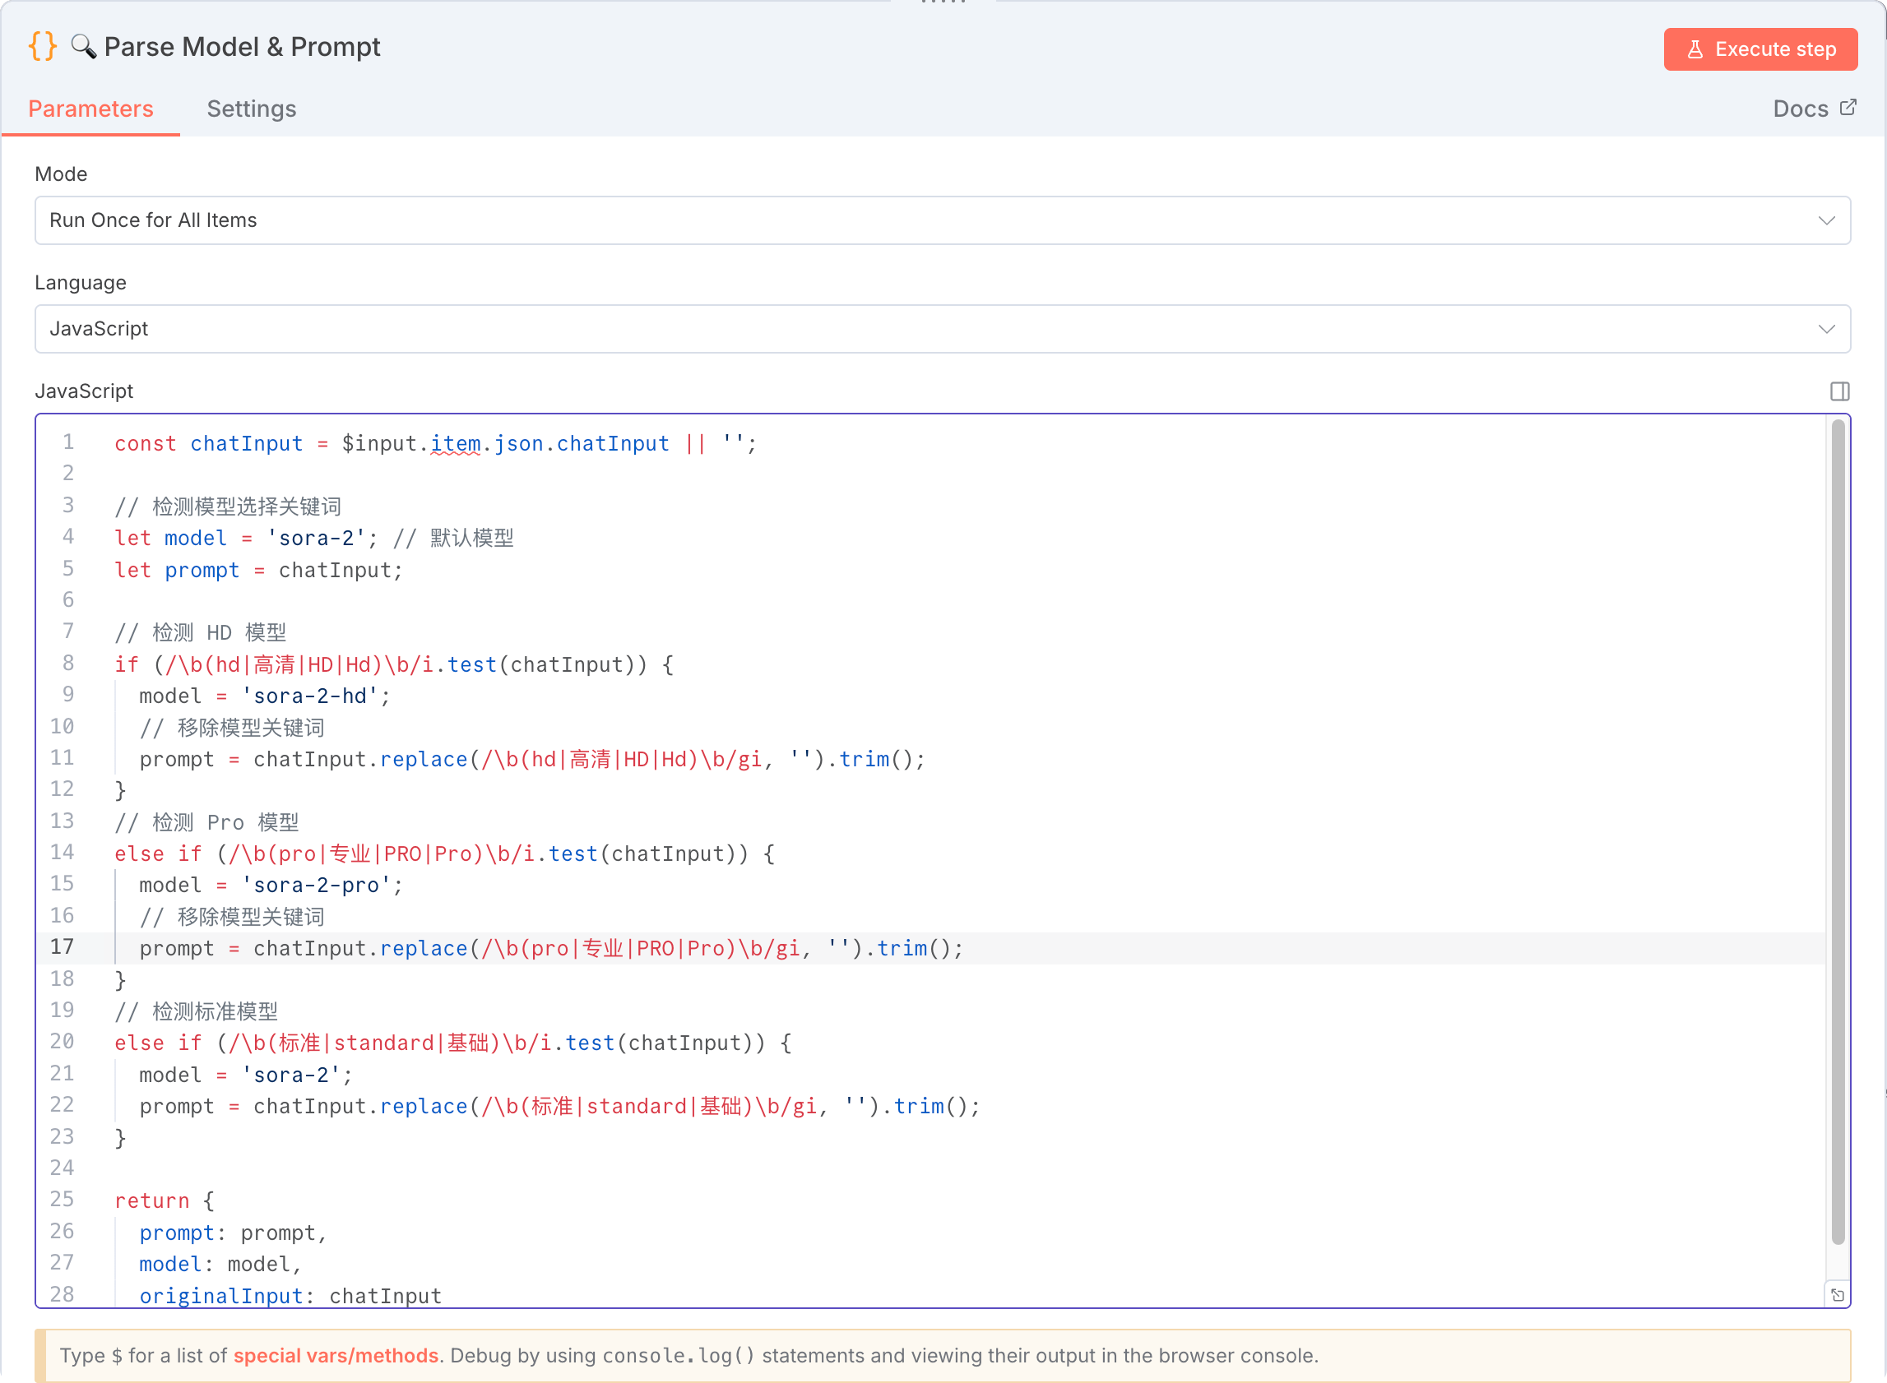Click the flask icon in Execute step

point(1695,49)
